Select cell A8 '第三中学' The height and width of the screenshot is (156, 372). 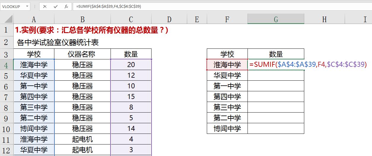point(34,107)
